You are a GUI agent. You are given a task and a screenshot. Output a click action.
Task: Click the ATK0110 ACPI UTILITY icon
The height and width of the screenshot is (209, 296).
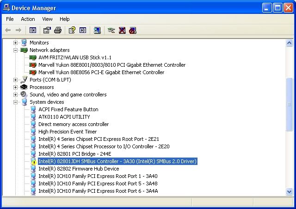(33, 117)
